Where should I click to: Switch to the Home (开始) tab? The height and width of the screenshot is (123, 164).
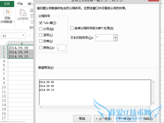(20, 4)
